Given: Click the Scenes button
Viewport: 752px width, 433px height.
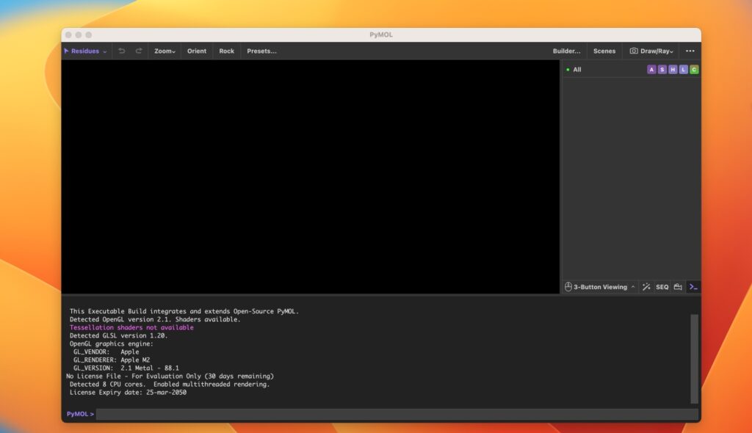Looking at the screenshot, I should coord(604,51).
